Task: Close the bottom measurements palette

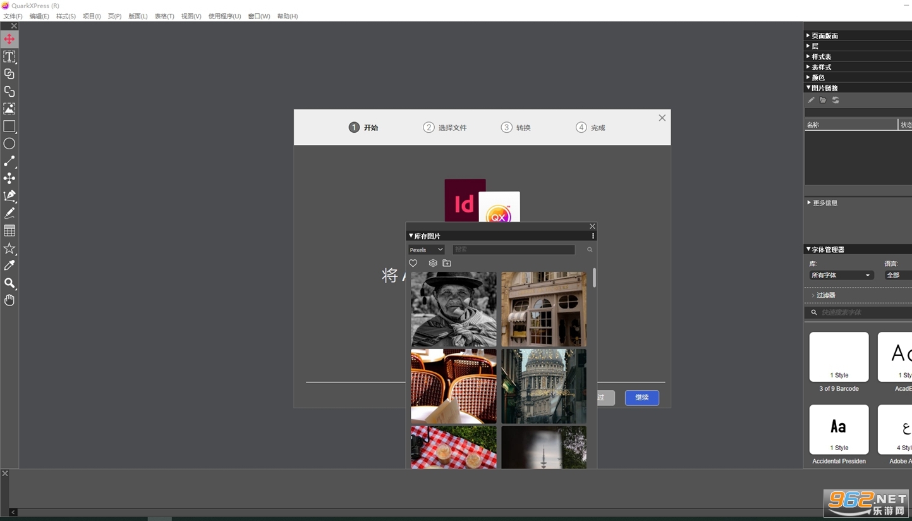Action: click(x=5, y=473)
